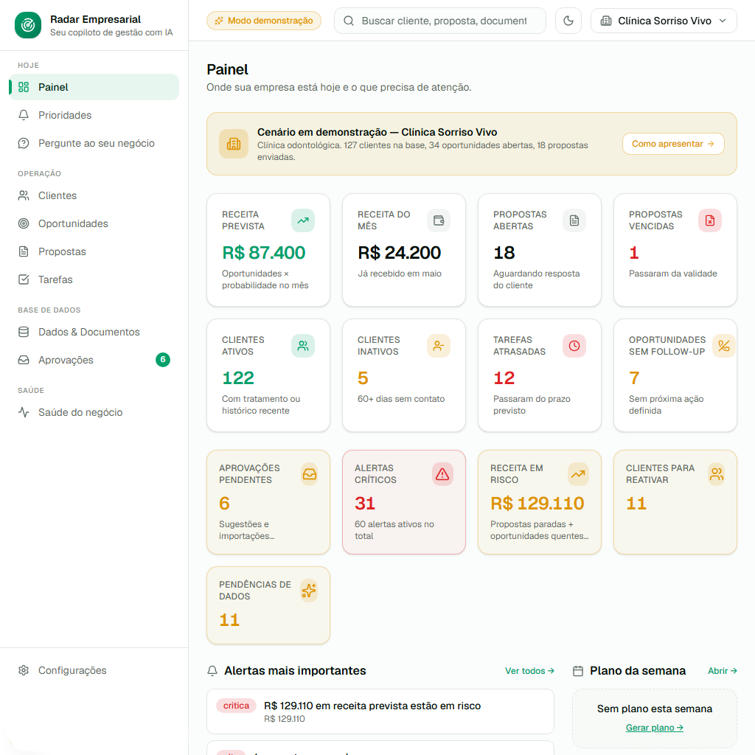This screenshot has width=755, height=755.
Task: Click the bell icon next to Prioridades
Action: click(24, 115)
